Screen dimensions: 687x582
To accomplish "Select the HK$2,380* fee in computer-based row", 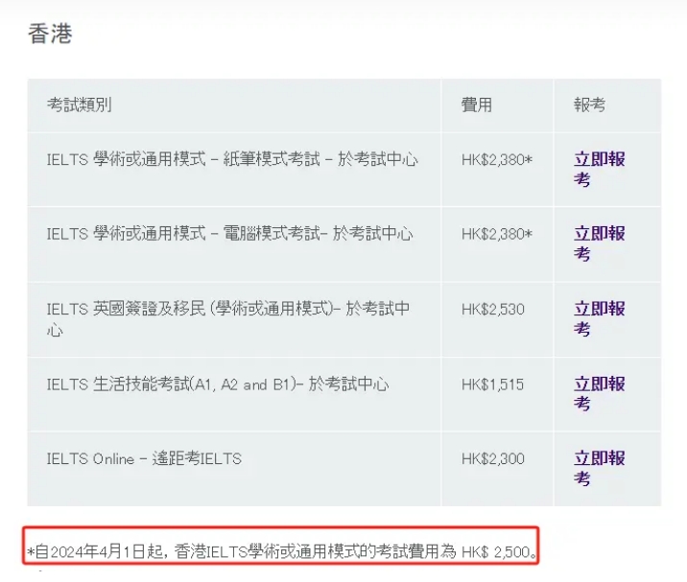I will (497, 234).
